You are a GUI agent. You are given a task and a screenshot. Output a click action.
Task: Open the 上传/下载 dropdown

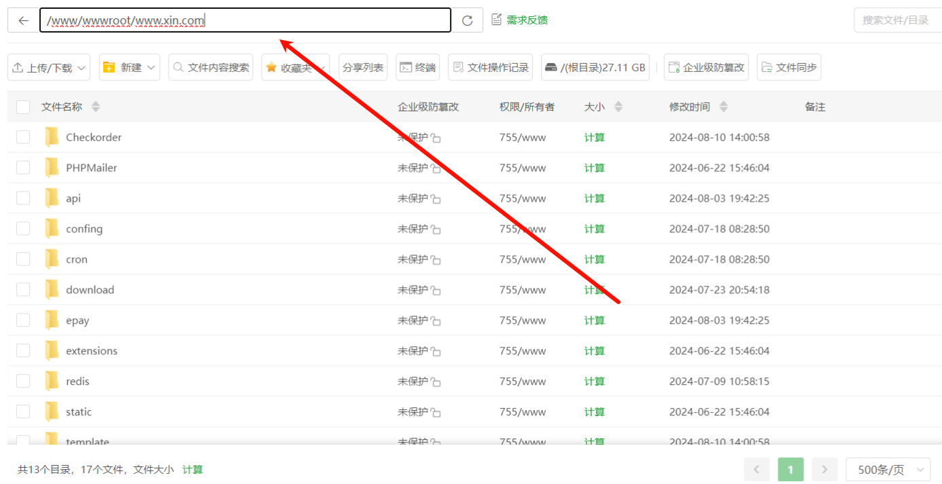pos(49,67)
